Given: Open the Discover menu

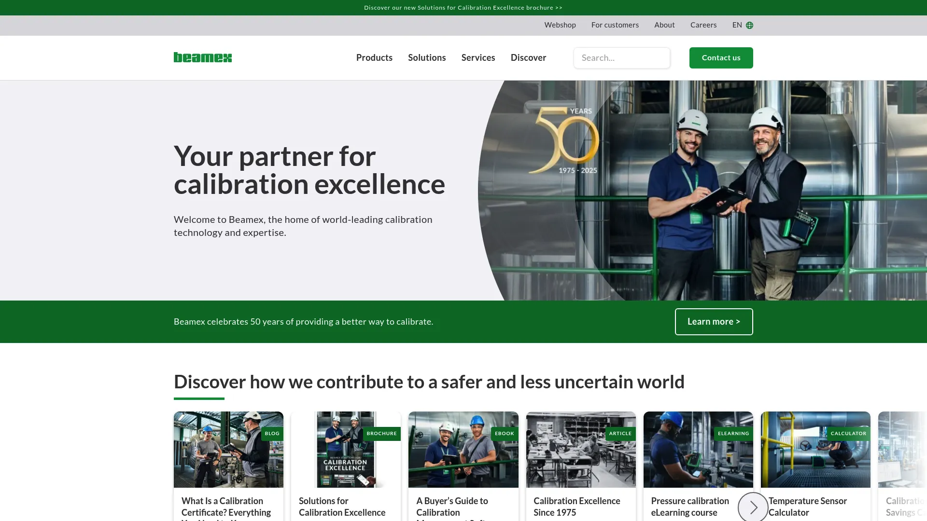Looking at the screenshot, I should [x=528, y=58].
